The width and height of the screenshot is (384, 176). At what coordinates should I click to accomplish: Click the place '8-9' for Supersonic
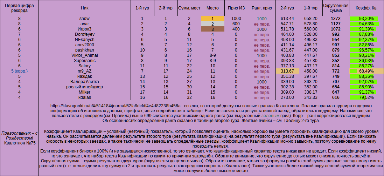(x=212, y=61)
